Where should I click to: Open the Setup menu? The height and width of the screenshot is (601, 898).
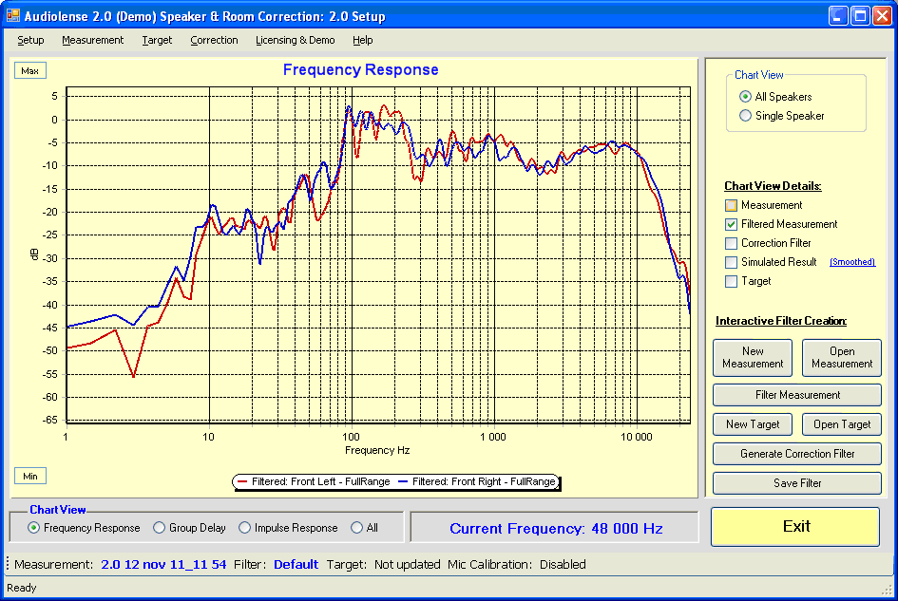pos(30,40)
